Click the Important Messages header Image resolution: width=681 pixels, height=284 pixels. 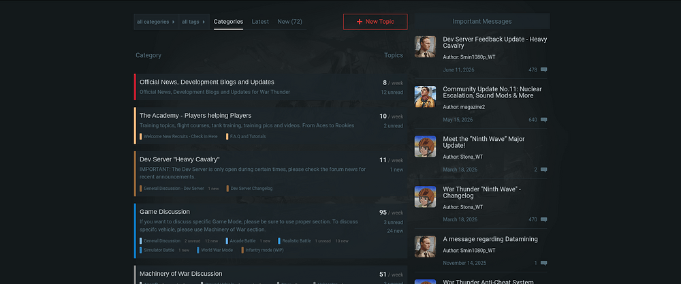pyautogui.click(x=482, y=21)
